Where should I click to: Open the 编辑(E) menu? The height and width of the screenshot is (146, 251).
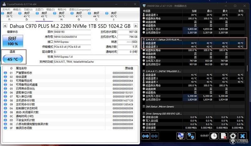tap(17, 9)
